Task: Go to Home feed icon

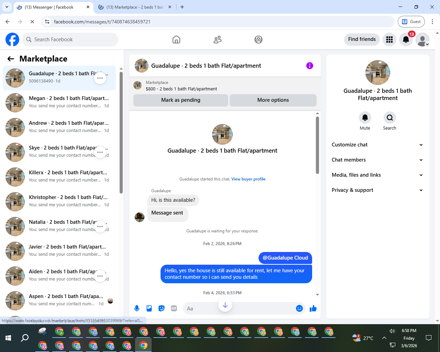Action: (x=176, y=40)
